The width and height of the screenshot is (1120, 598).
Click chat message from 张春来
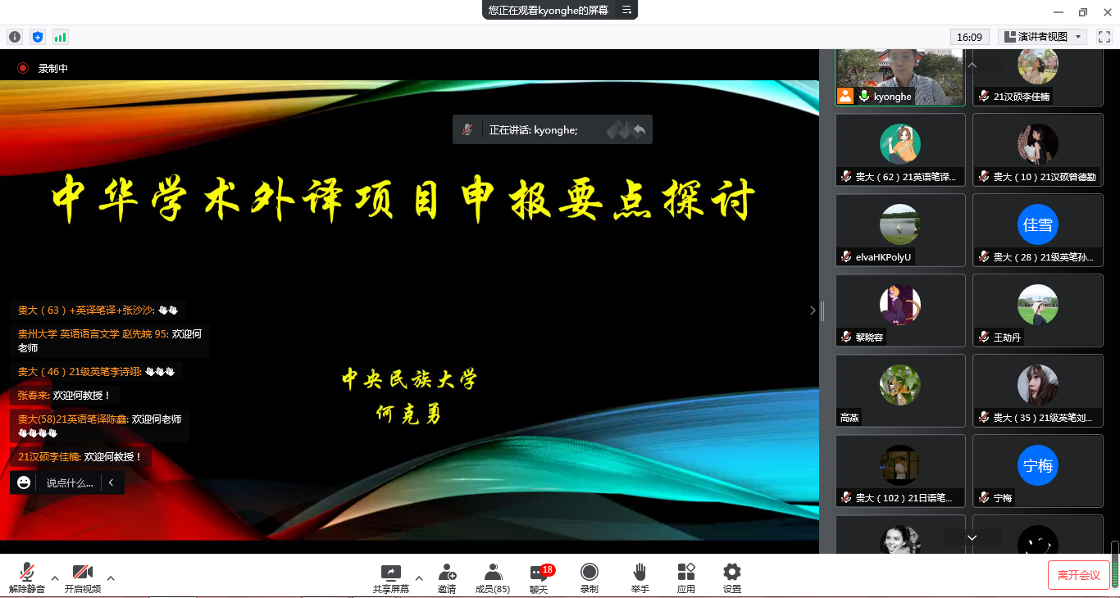[66, 396]
